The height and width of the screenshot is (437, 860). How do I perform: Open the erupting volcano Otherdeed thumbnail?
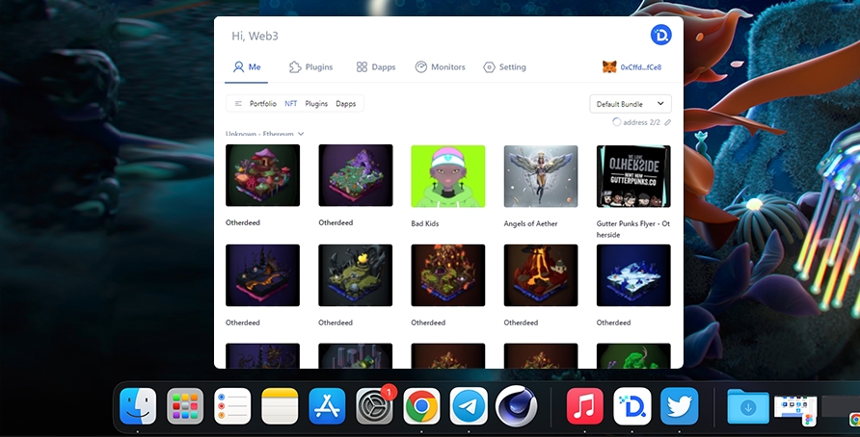[541, 275]
